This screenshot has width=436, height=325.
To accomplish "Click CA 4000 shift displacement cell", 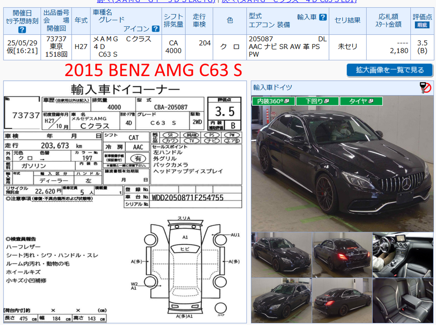I will [173, 47].
